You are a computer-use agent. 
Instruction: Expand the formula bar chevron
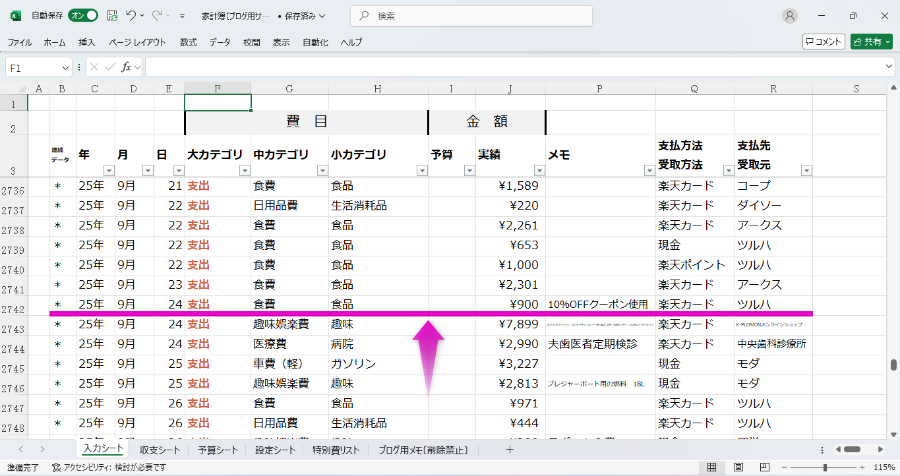click(x=889, y=67)
